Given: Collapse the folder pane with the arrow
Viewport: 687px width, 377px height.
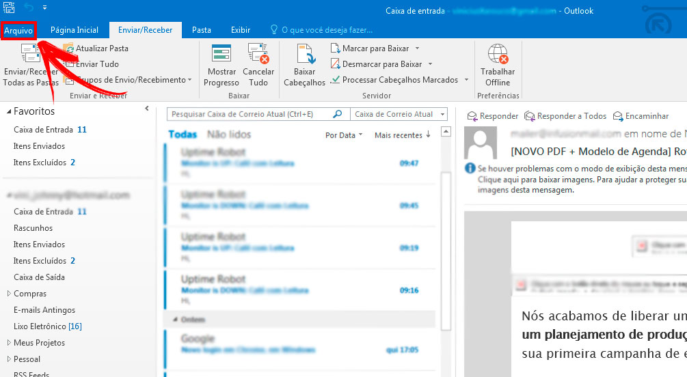Looking at the screenshot, I should (x=147, y=109).
